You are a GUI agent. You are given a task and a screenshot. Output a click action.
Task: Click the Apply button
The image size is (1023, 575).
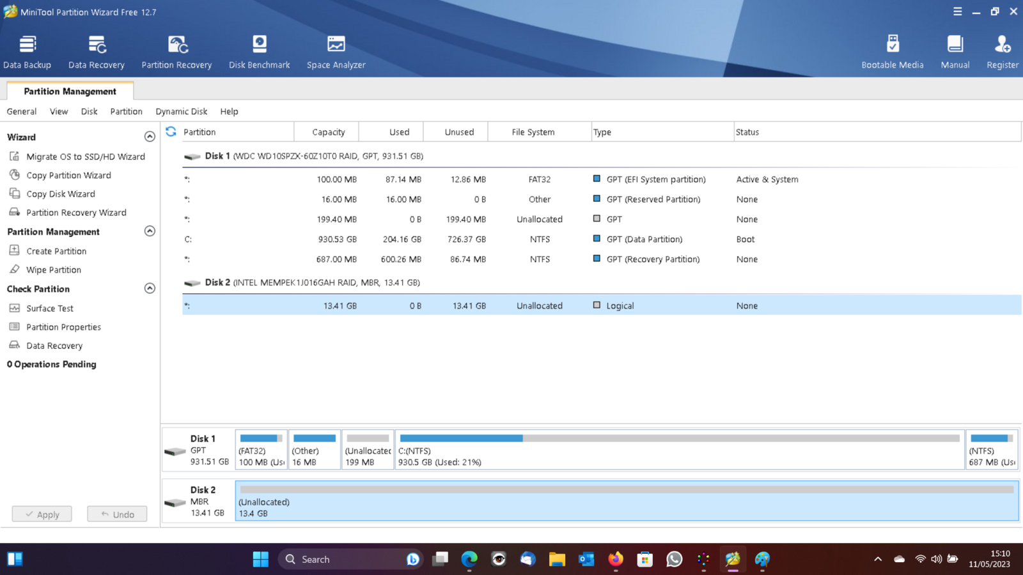point(42,514)
